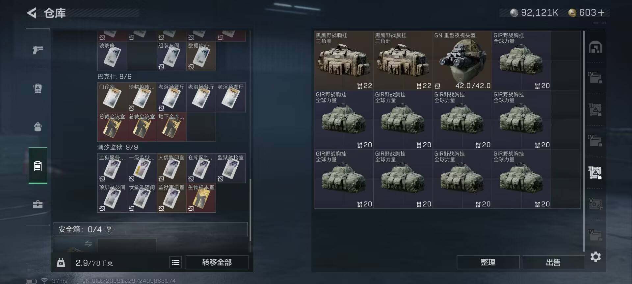Click the question mark beside 安全箱

tap(109, 229)
